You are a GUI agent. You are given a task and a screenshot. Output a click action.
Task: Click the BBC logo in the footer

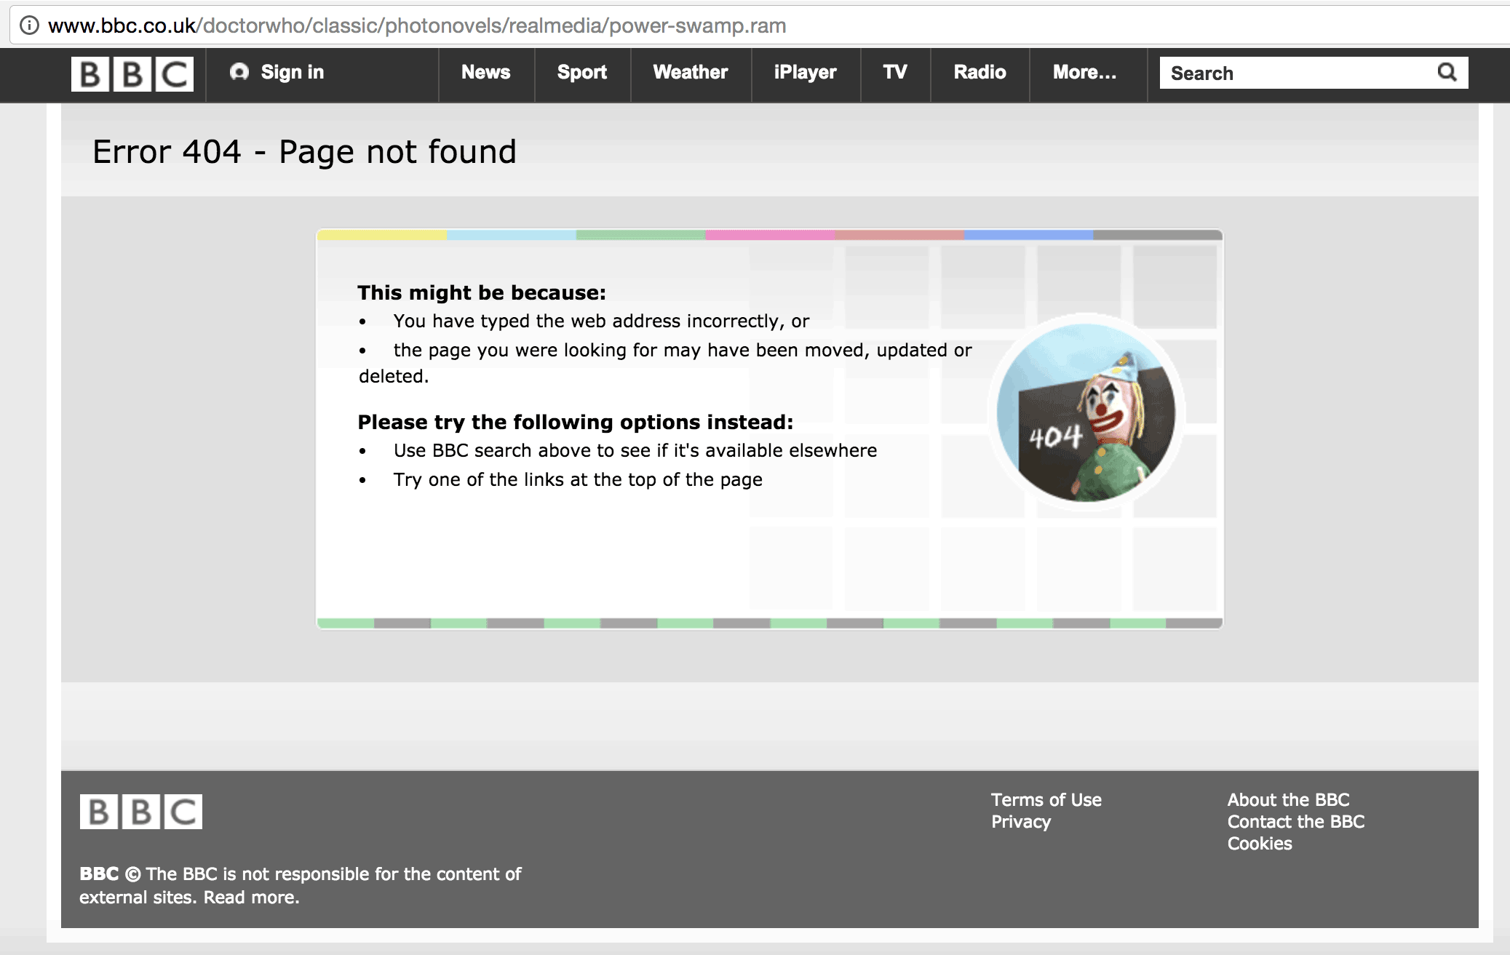click(141, 812)
